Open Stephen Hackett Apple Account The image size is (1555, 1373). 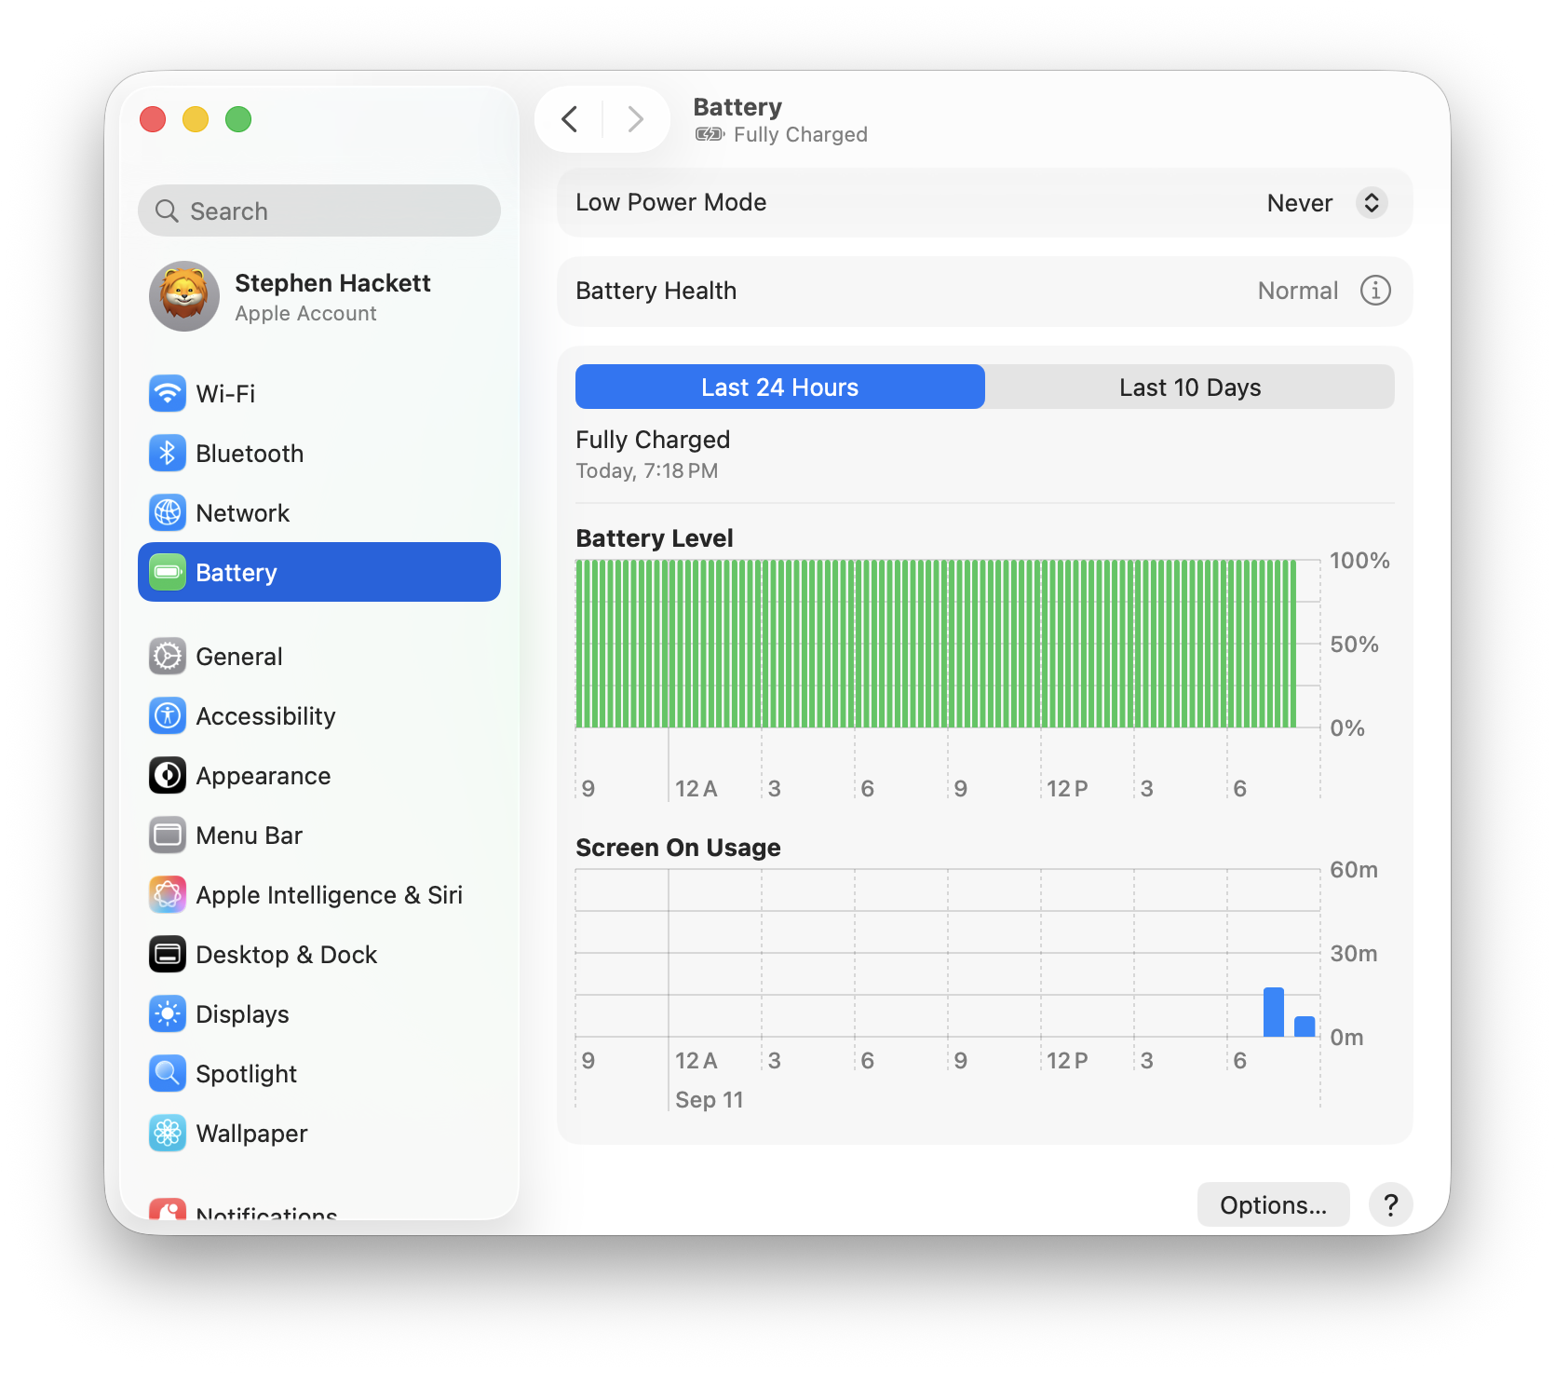tap(319, 296)
